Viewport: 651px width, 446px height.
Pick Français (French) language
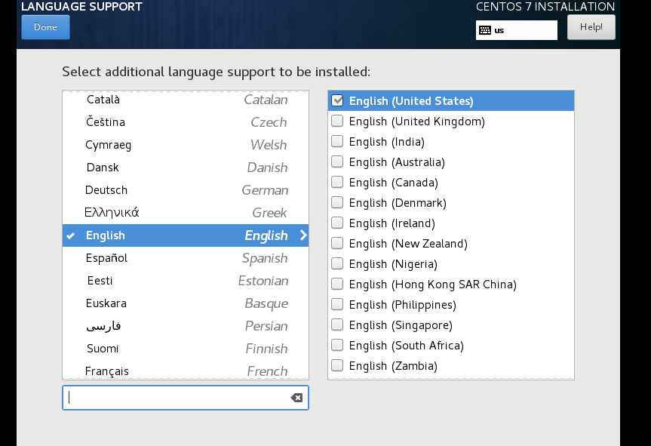186,370
